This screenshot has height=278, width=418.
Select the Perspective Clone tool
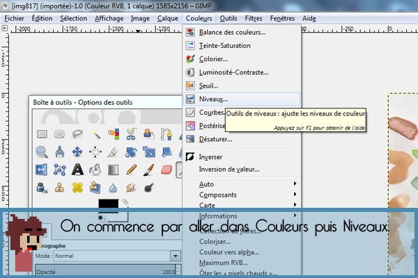coord(95,188)
